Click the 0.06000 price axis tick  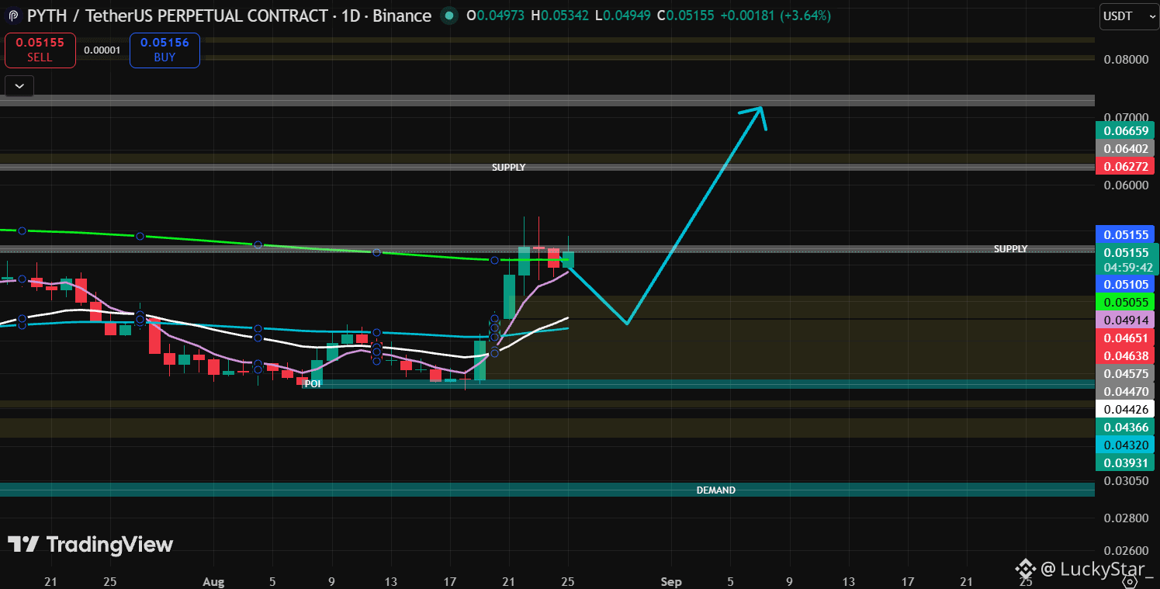(x=1126, y=185)
